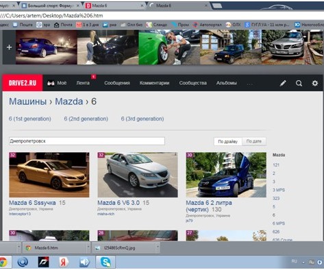Sort by По драйву
This screenshot has width=324, height=270.
(x=228, y=141)
